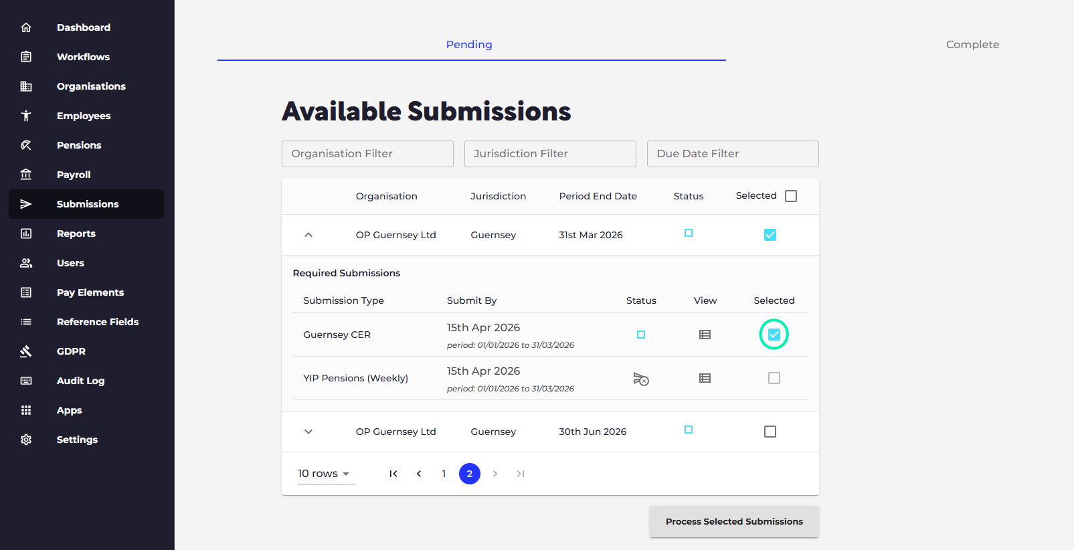Switch to the Complete tab
The image size is (1074, 550).
pos(972,44)
